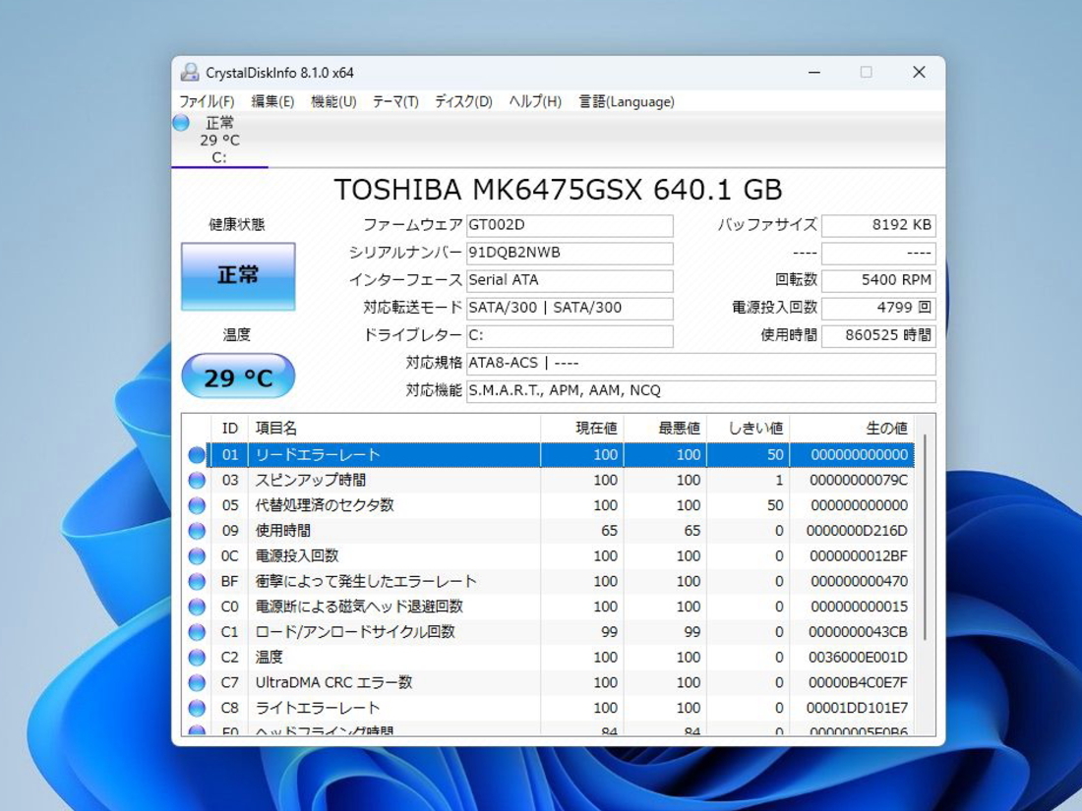
Task: Open the 言語(Language) menu
Action: click(x=626, y=101)
